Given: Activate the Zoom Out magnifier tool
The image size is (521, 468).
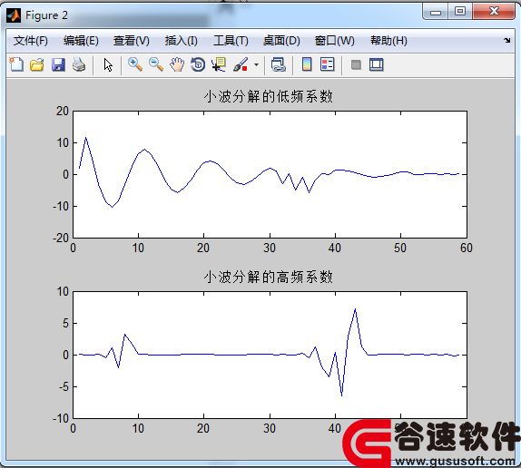Looking at the screenshot, I should tap(156, 64).
